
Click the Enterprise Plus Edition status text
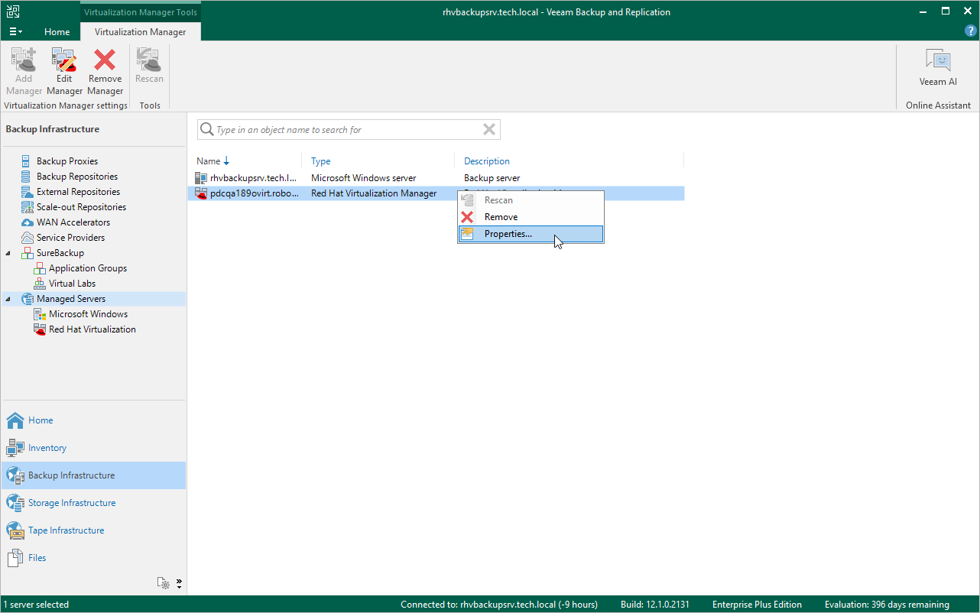click(x=757, y=605)
